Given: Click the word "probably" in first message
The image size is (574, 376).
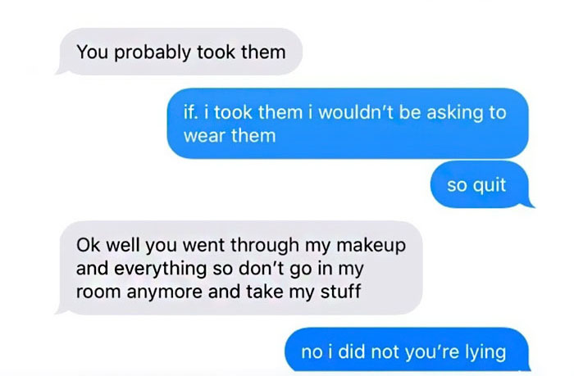Looking at the screenshot, I should coord(153,52).
